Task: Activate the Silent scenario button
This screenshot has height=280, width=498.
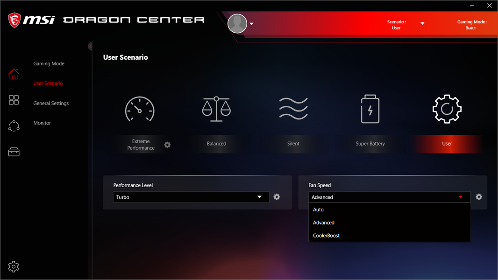Action: (293, 144)
